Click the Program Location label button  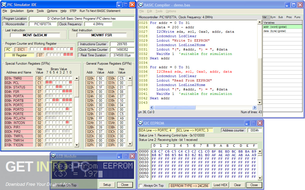click(x=15, y=19)
